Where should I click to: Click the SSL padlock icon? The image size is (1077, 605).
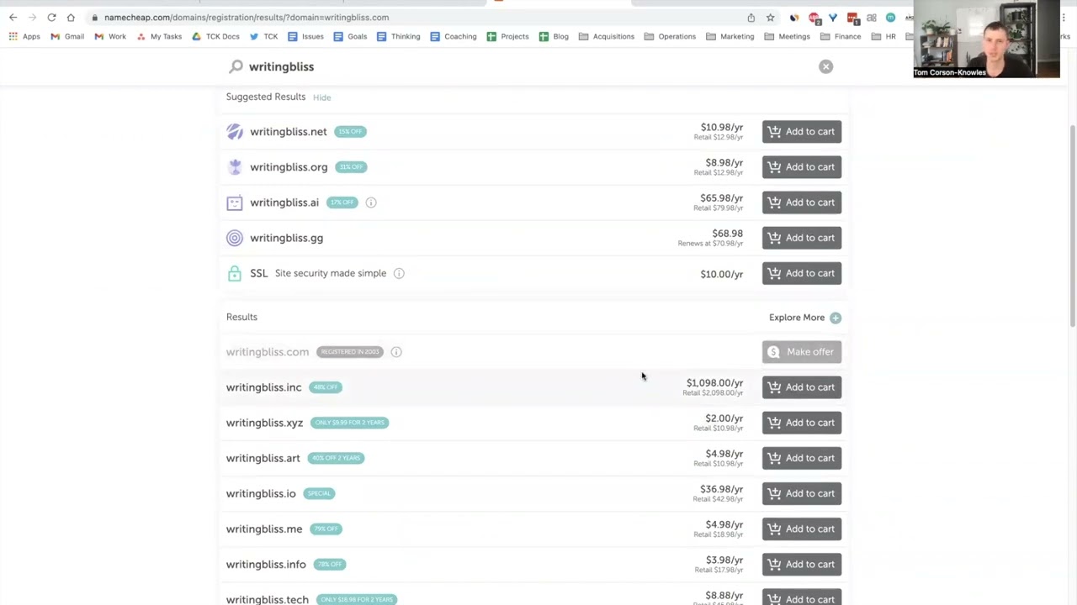tap(235, 273)
